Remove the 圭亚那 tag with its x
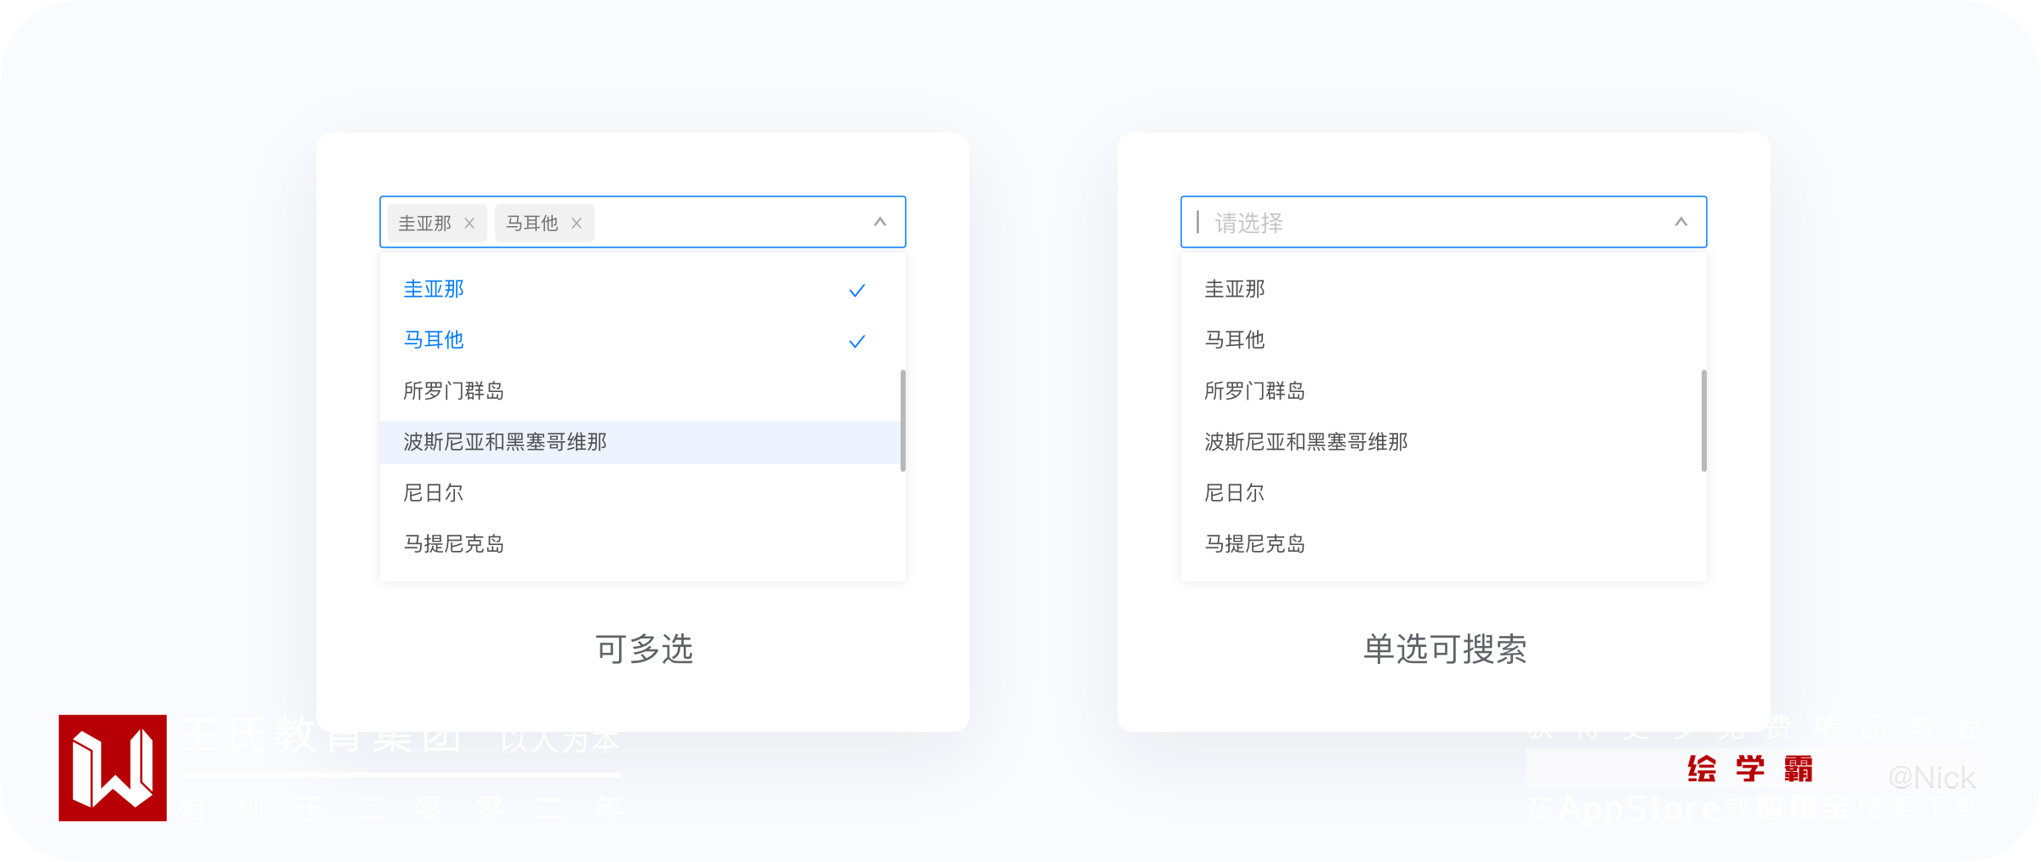2041x862 pixels. click(x=469, y=224)
